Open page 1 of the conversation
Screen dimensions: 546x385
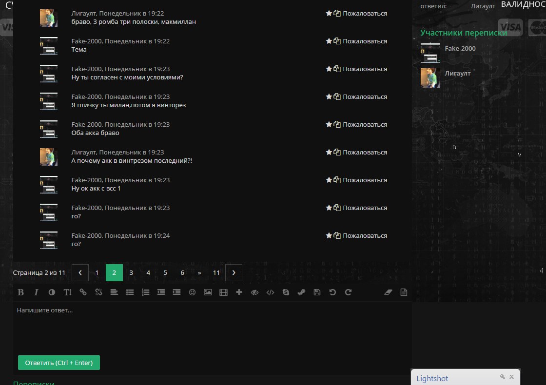tap(97, 272)
